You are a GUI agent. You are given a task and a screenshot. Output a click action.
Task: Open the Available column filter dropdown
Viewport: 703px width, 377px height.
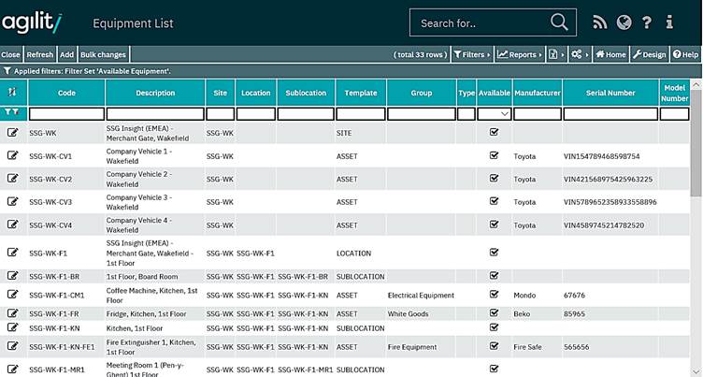(x=494, y=113)
